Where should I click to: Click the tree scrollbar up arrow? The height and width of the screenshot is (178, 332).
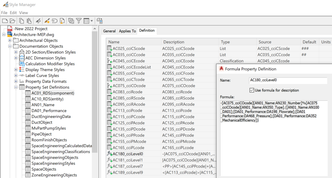click(x=95, y=29)
